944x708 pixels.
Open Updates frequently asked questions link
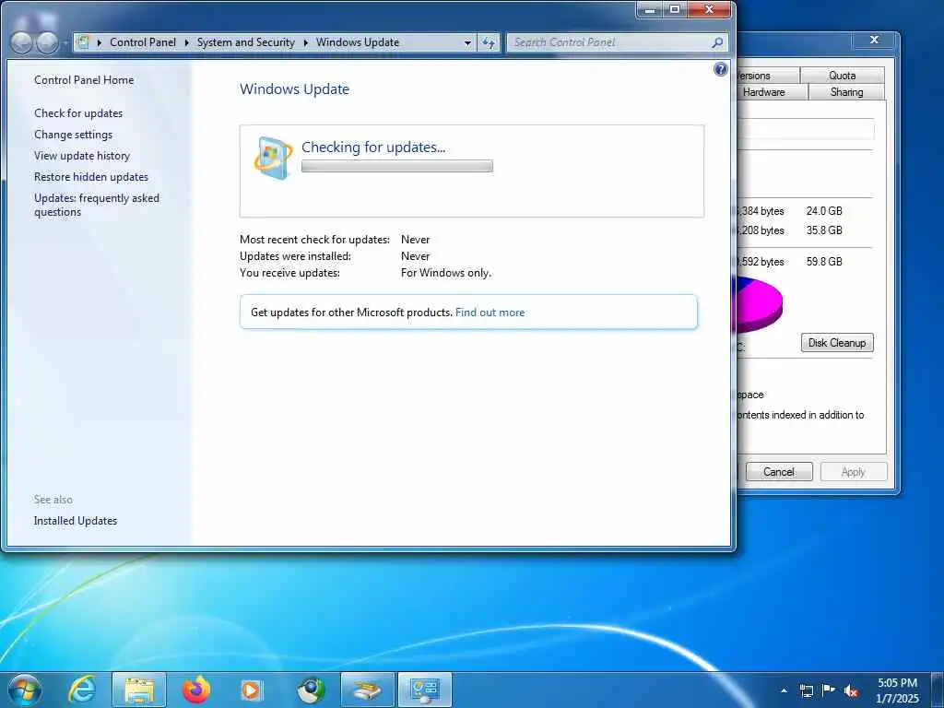click(x=96, y=205)
